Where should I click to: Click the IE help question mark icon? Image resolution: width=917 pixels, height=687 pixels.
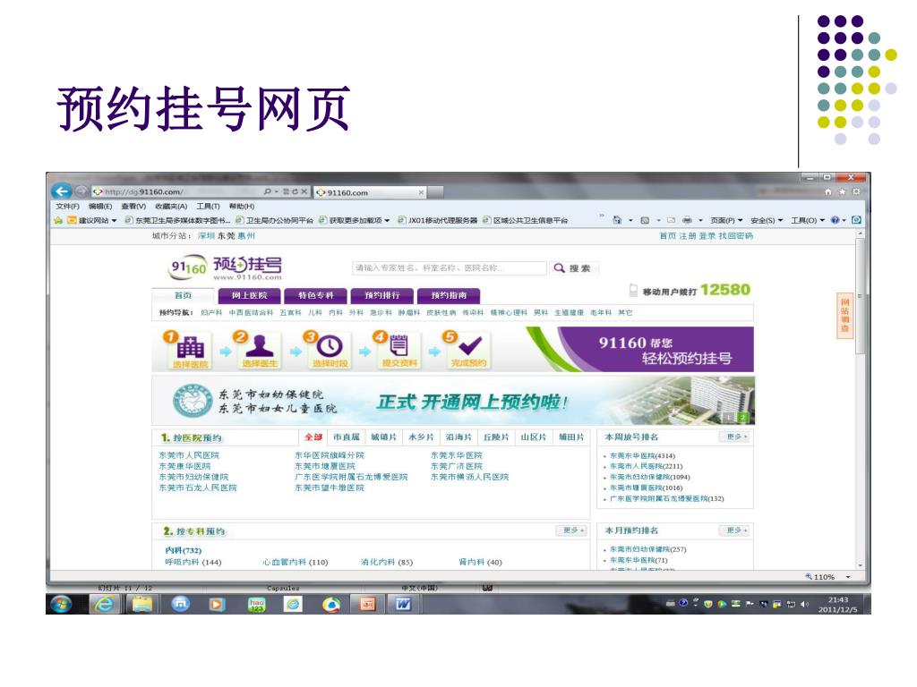(835, 220)
